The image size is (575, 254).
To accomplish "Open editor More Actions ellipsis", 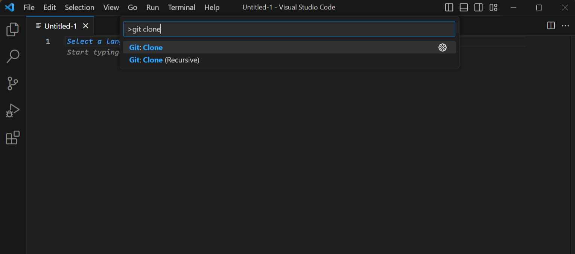I will 565,26.
